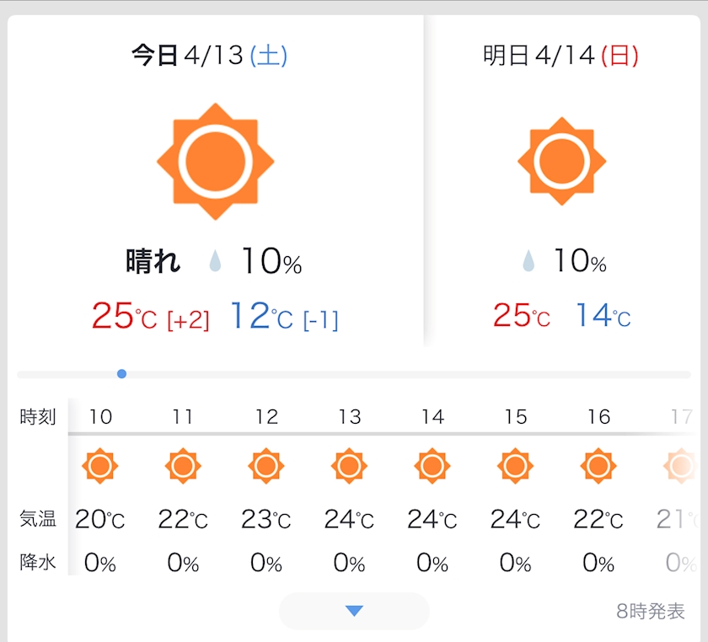The width and height of the screenshot is (708, 642).
Task: Click the 12 o'clock sunny icon
Action: [x=266, y=466]
